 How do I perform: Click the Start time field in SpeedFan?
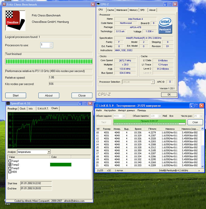pos(36,183)
